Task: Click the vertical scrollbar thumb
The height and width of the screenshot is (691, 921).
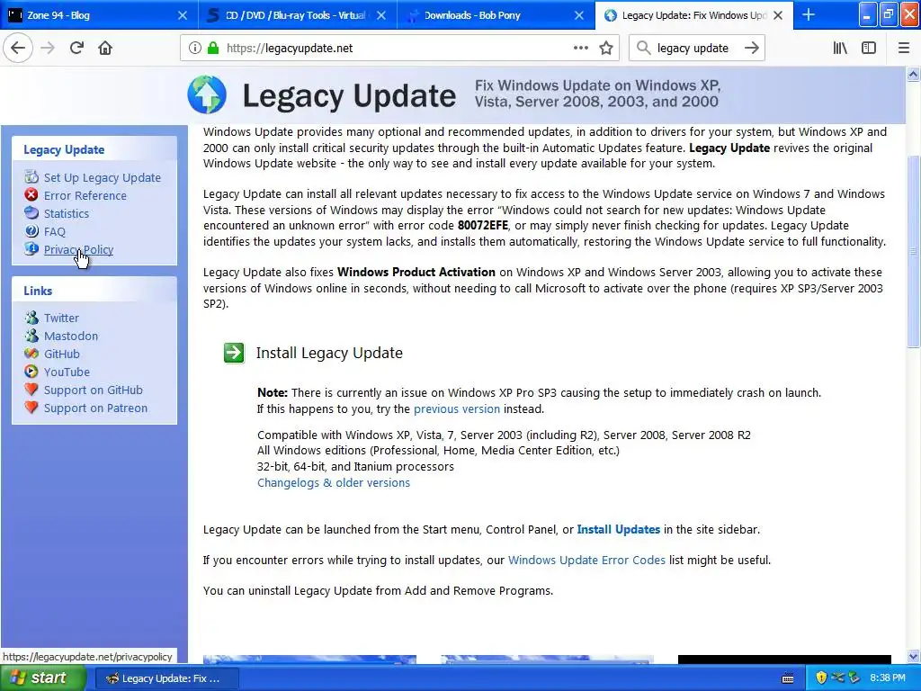Action: pos(913,252)
